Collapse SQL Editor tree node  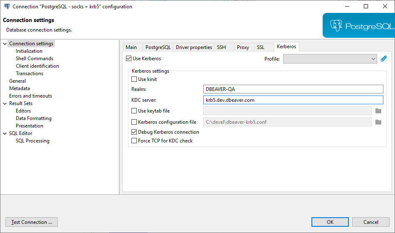5,133
